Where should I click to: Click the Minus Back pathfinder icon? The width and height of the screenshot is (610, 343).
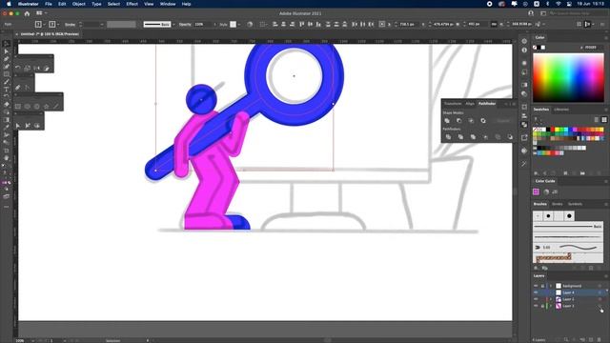510,137
